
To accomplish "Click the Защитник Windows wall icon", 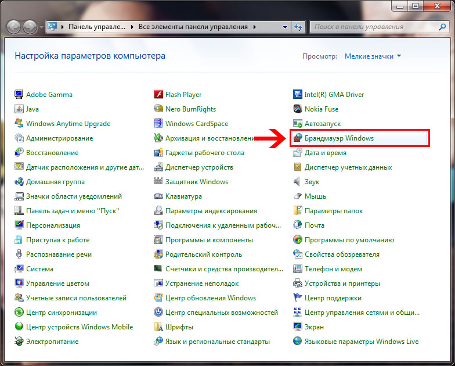I will pyautogui.click(x=158, y=181).
